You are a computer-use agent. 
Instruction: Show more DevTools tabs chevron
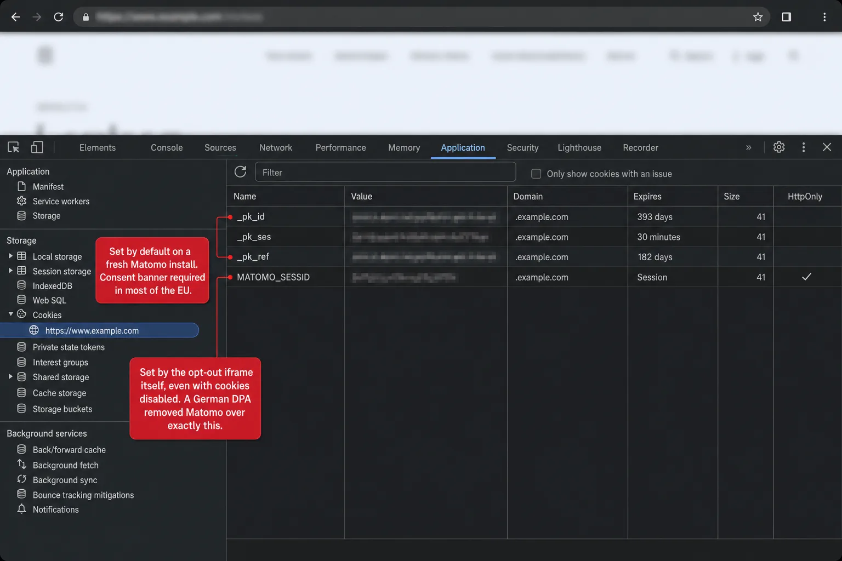748,147
